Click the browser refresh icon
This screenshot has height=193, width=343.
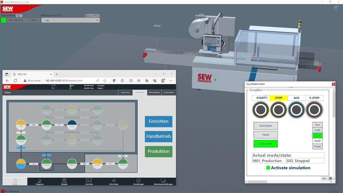15,81
